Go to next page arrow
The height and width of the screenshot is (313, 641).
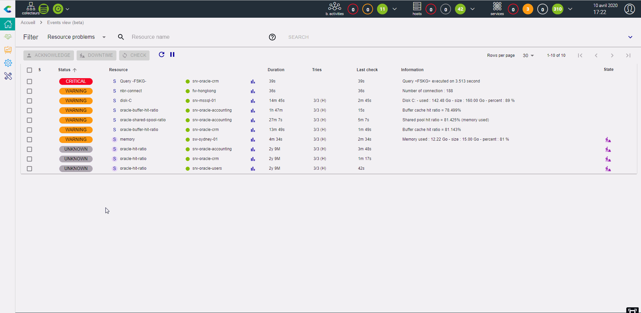612,55
